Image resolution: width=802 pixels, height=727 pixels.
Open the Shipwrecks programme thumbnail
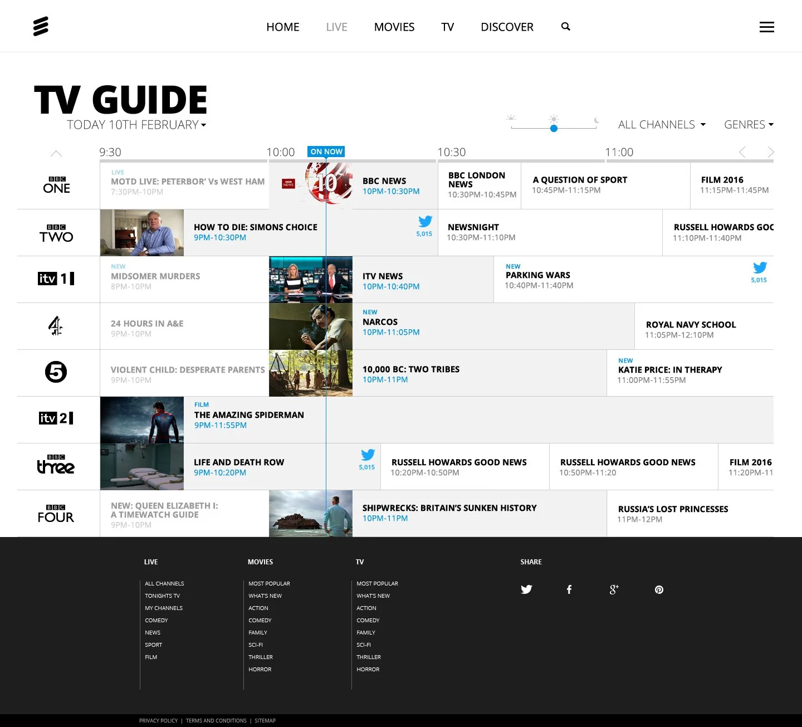click(x=311, y=514)
